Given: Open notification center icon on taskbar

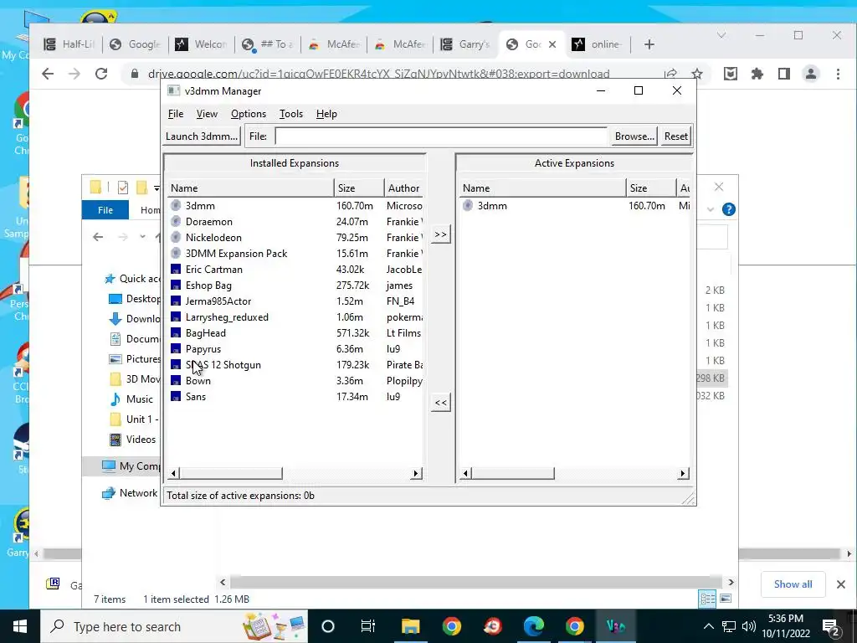Looking at the screenshot, I should pos(831,626).
